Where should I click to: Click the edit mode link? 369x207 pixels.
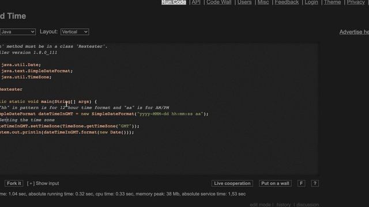point(260,205)
